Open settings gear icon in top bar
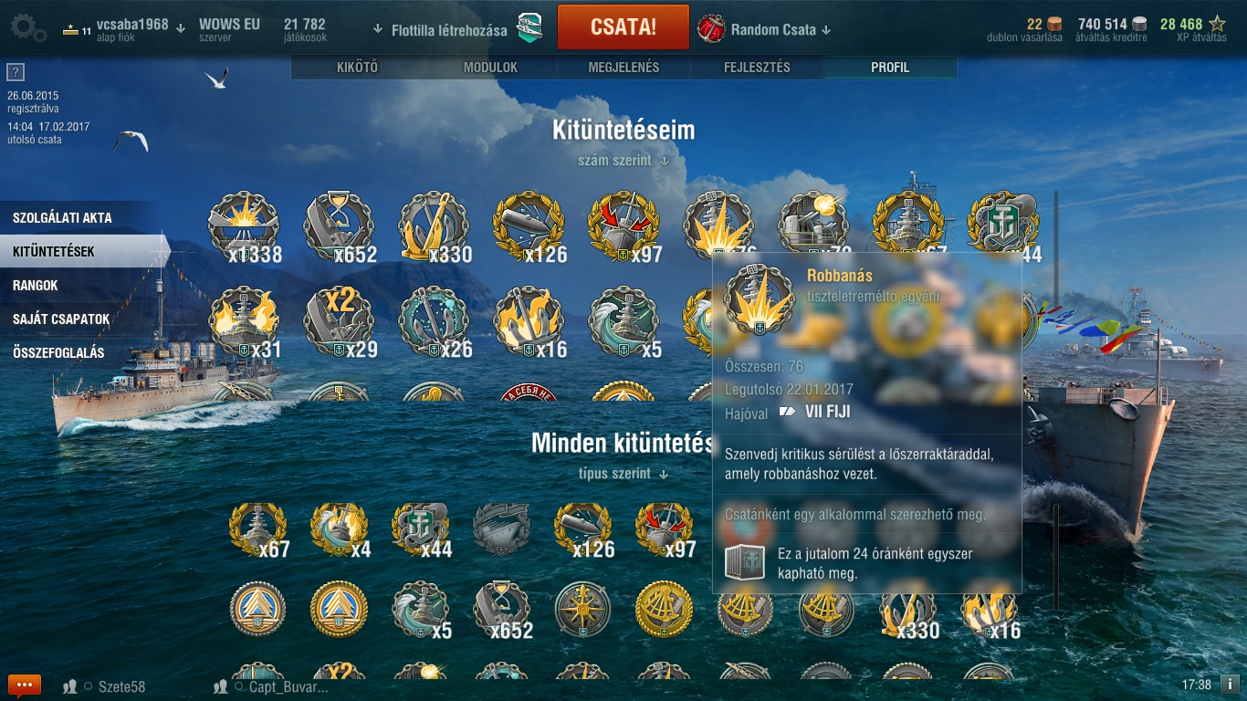This screenshot has width=1247, height=701. (x=27, y=27)
